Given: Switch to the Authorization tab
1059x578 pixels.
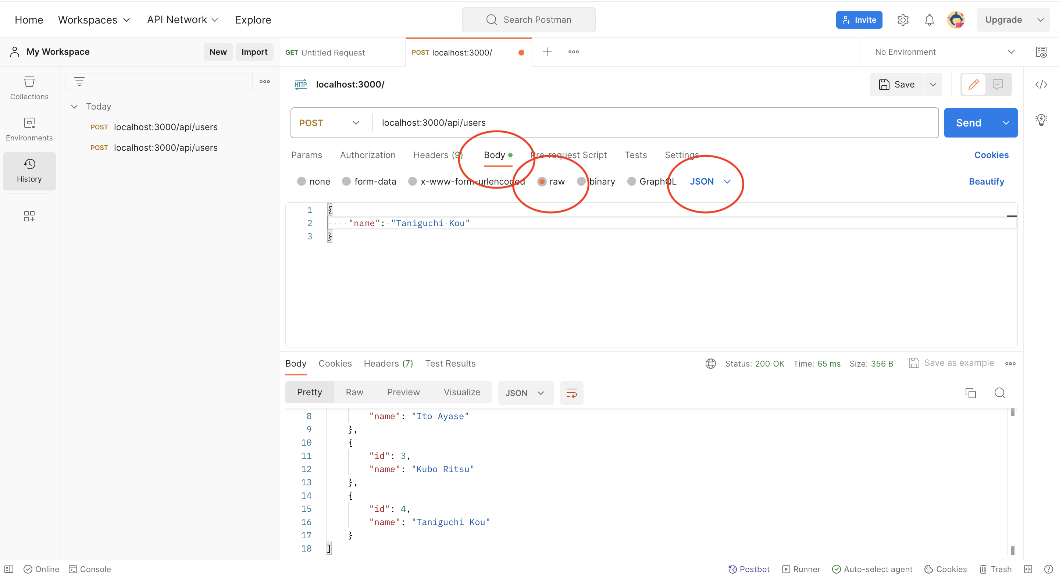Looking at the screenshot, I should (x=368, y=155).
